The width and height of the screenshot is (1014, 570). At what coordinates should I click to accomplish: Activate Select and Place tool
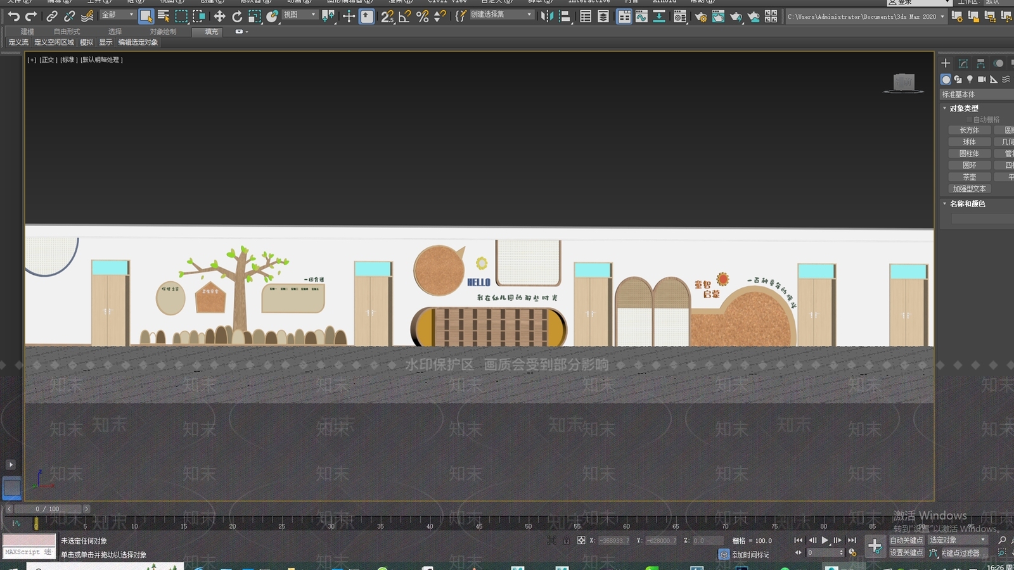[272, 16]
